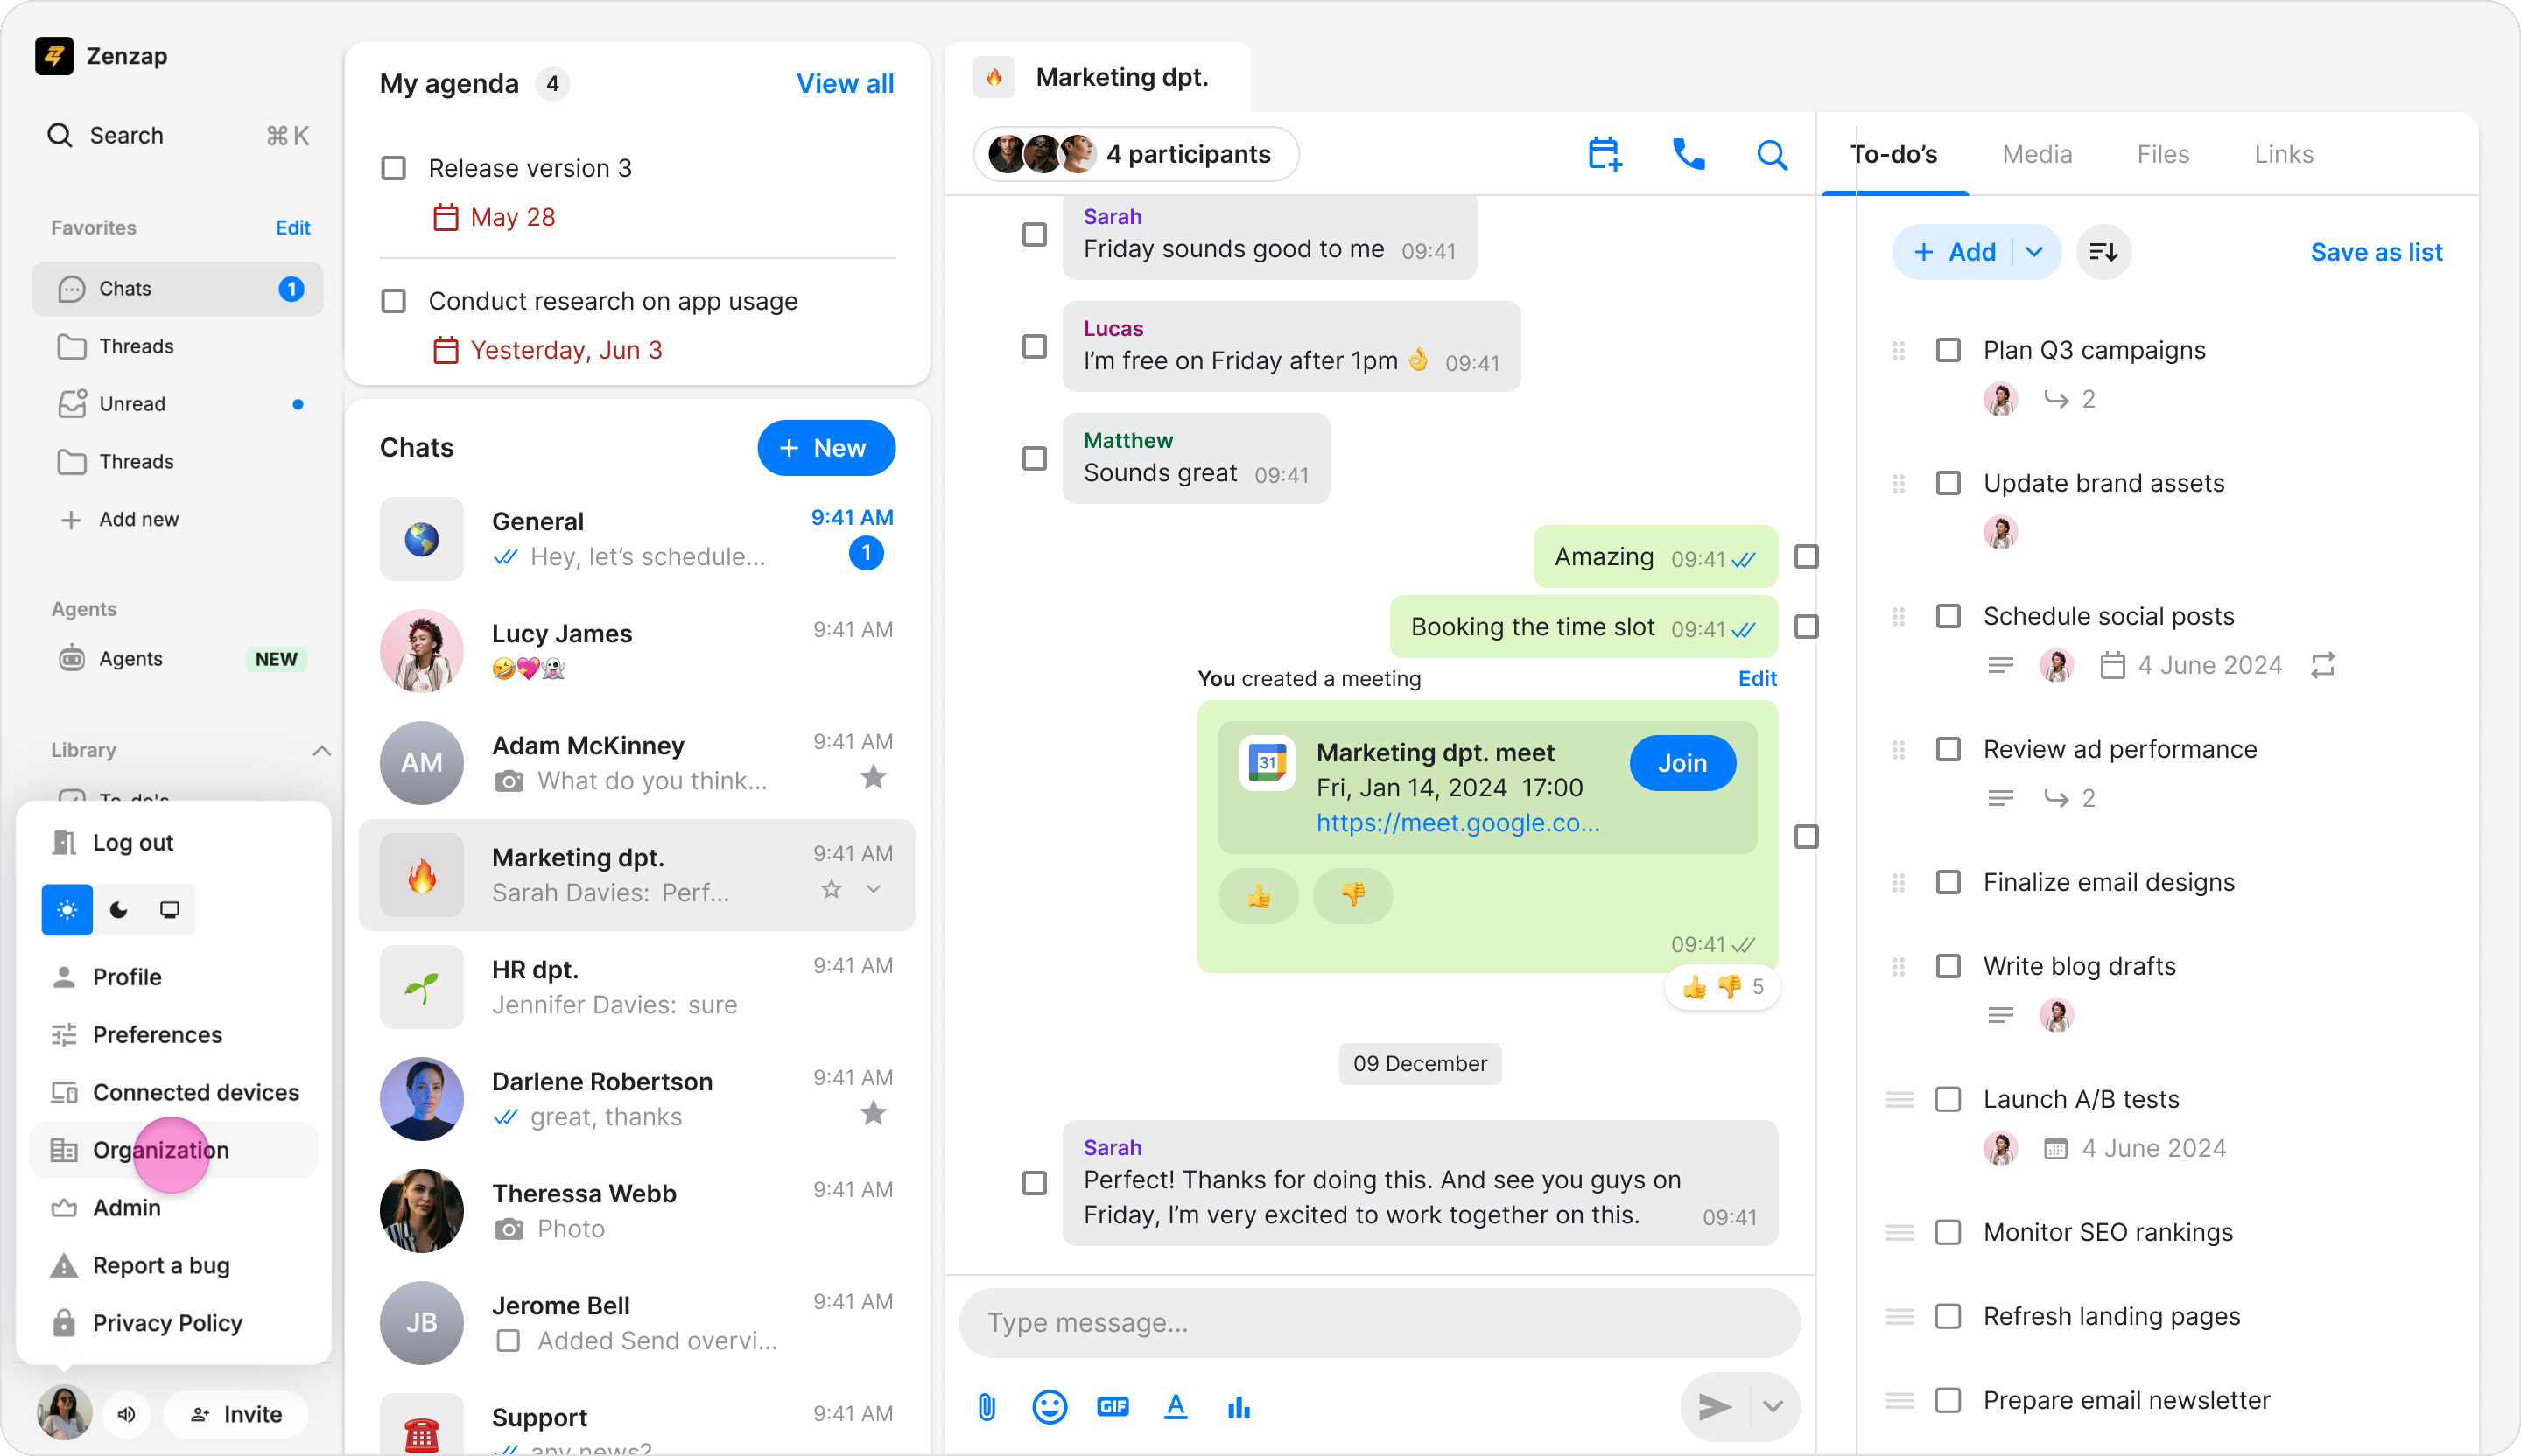Star the Marketing dpt. chat

tap(832, 889)
